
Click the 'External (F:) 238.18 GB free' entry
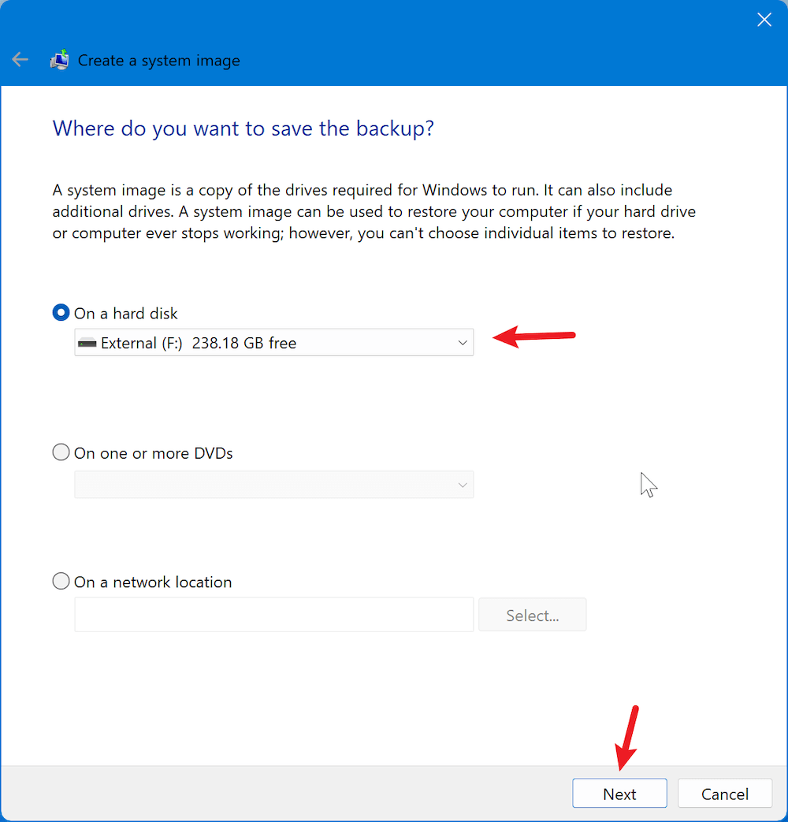tap(199, 343)
